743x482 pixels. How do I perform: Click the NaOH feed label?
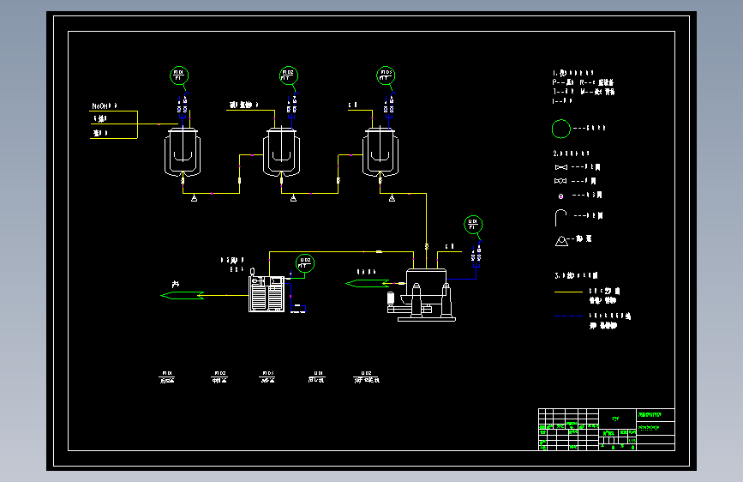click(105, 105)
